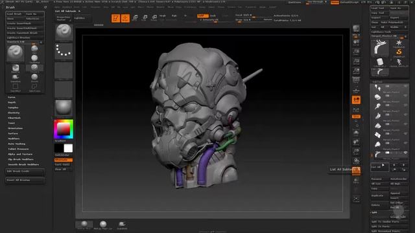Activate Draw mode button in top shelf
This screenshot has height=233, width=415.
click(125, 18)
